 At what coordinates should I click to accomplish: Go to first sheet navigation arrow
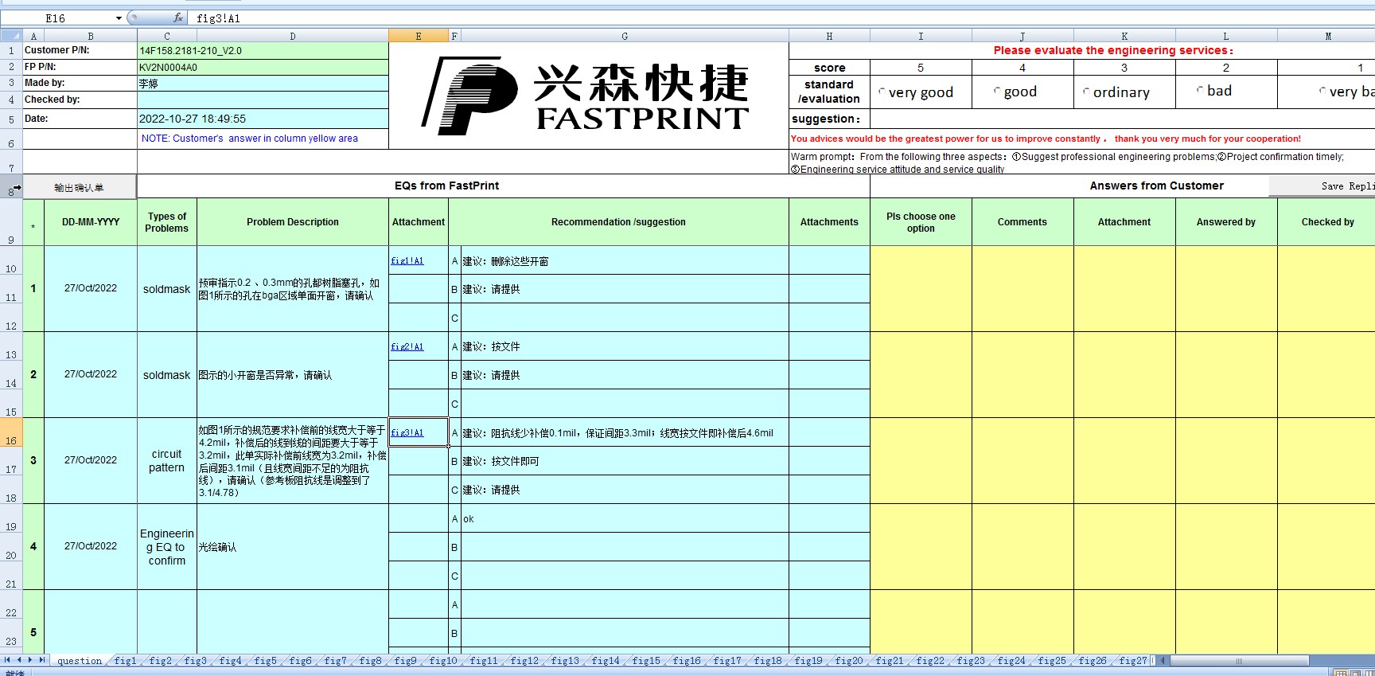pos(7,660)
